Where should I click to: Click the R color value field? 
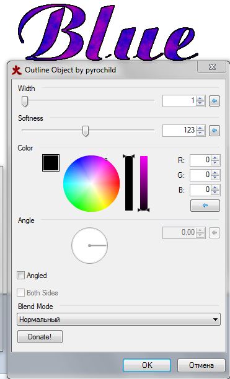(200, 160)
